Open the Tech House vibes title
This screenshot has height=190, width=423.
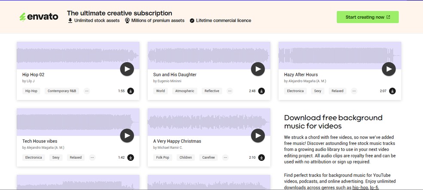pyautogui.click(x=40, y=141)
